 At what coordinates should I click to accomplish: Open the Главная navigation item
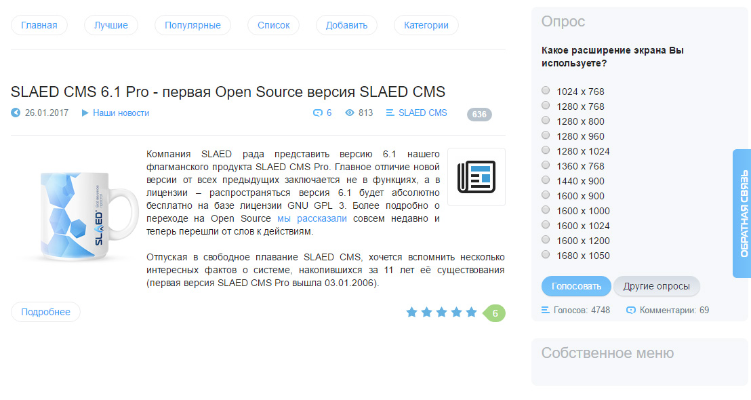coord(39,25)
